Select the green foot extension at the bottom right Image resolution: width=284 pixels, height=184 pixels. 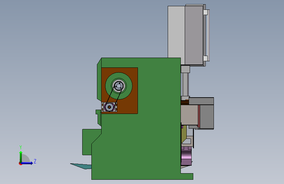point(187,176)
